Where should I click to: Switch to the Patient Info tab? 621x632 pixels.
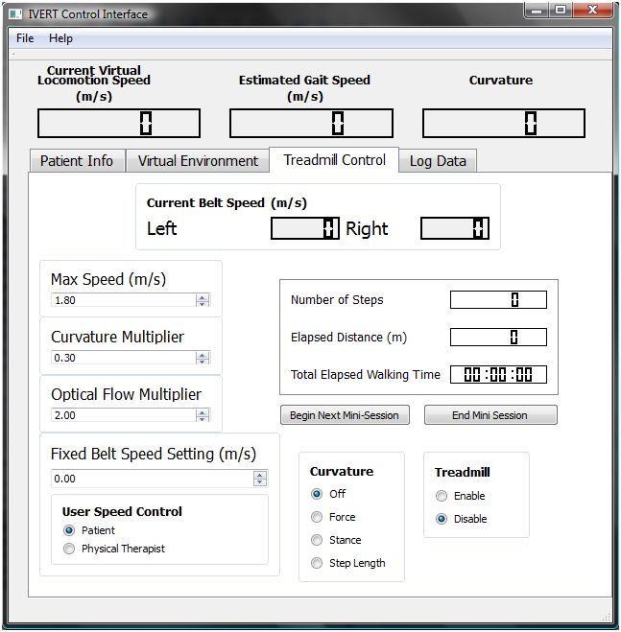77,161
